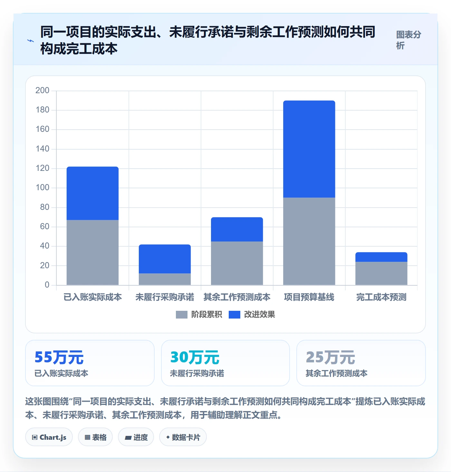Image resolution: width=451 pixels, height=472 pixels.
Task: Click the 阶段累积 legend label
Action: pos(206,315)
